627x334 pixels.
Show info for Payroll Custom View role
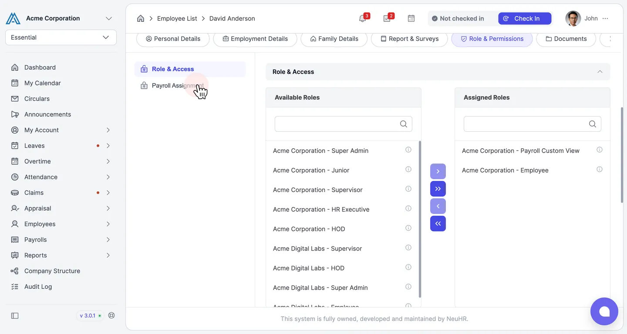[600, 150]
